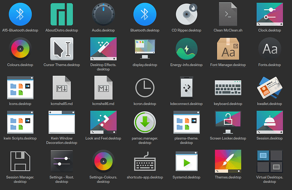Select the pamac.manager.desktop download icon
This screenshot has width=292, height=190.
tap(145, 122)
